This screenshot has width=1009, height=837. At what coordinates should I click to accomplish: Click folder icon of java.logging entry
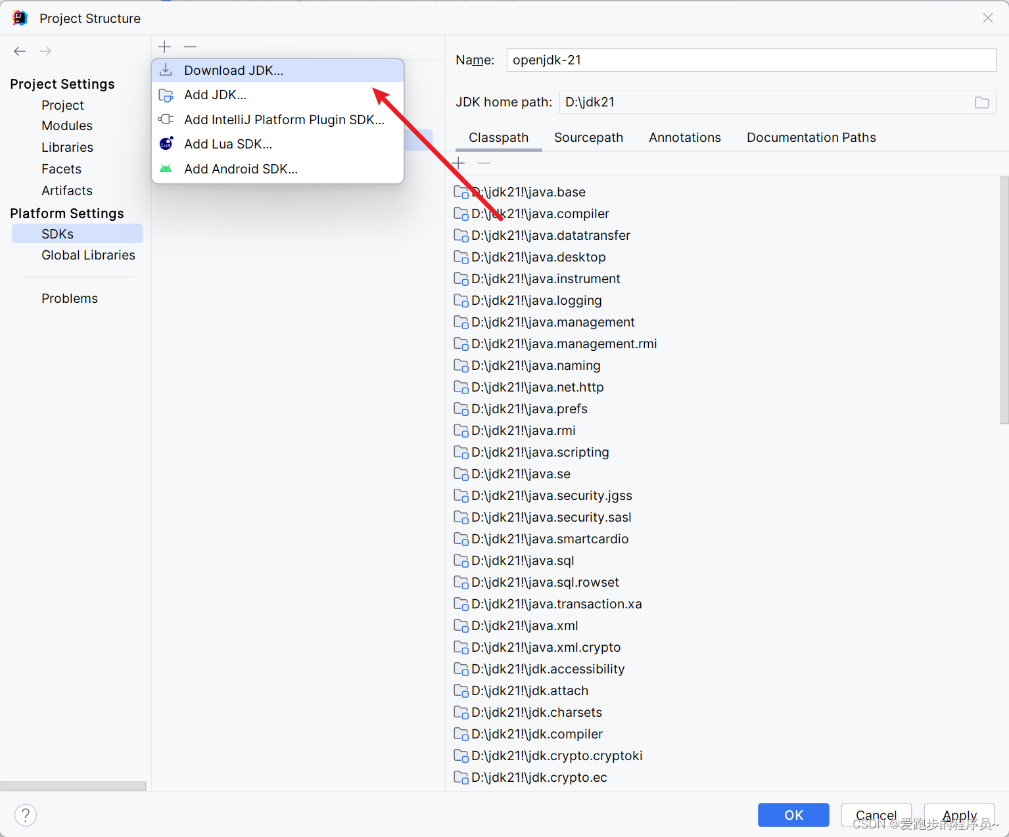coord(461,301)
